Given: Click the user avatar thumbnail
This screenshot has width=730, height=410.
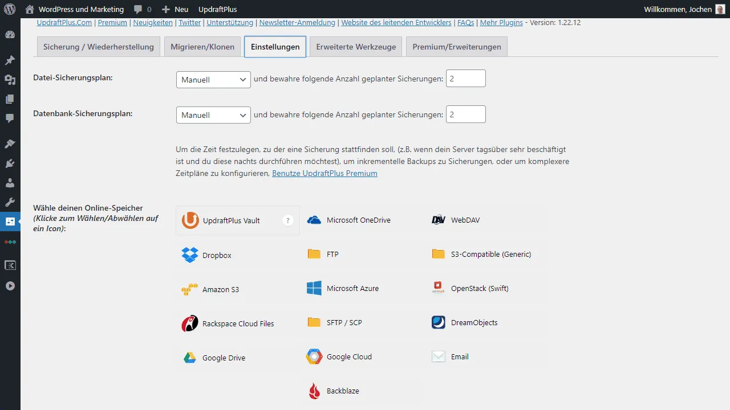Looking at the screenshot, I should pos(720,9).
